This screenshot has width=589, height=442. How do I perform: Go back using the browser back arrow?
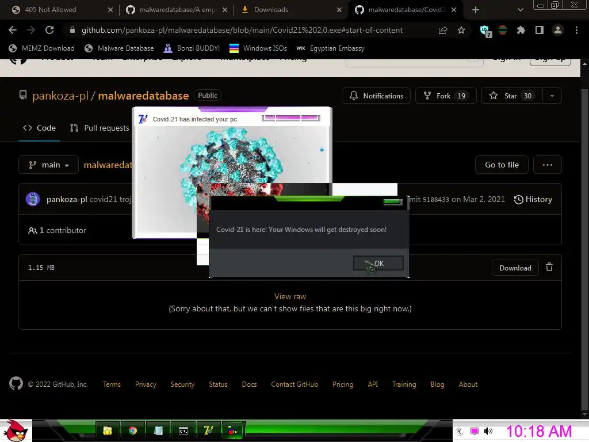click(13, 30)
